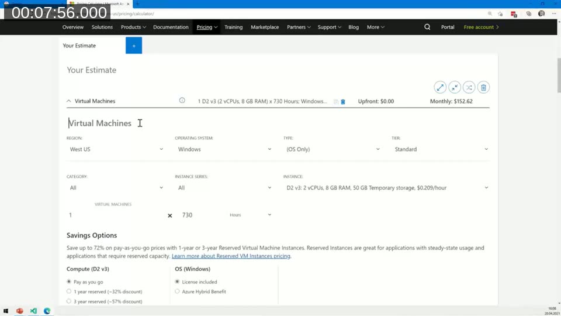Viewport: 561px width, 316px height.
Task: Click the Monthly: $152.62 text
Action: coord(451,101)
